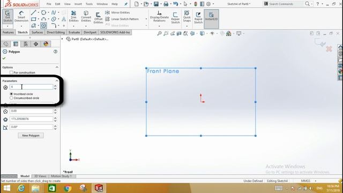Select the Spline sketch tool

click(54, 12)
